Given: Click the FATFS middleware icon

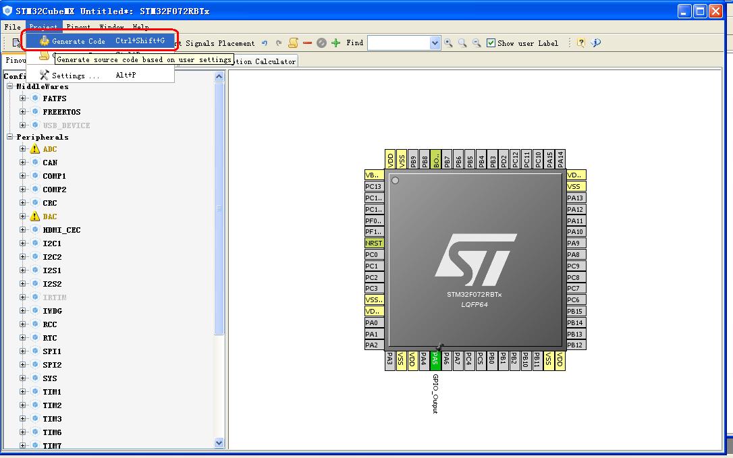Looking at the screenshot, I should pos(35,98).
